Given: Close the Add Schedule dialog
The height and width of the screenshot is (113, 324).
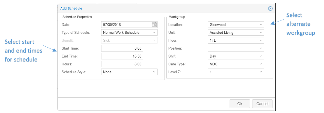Looking at the screenshot, I should 270,9.
